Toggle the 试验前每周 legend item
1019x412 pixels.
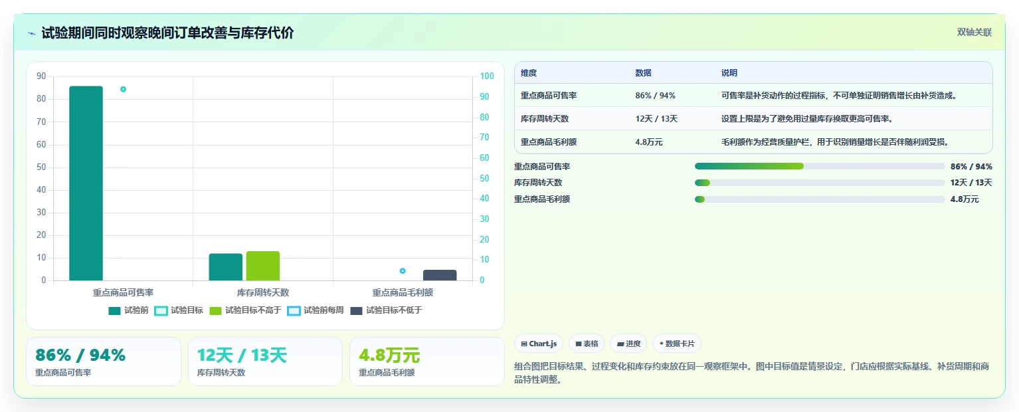click(316, 310)
